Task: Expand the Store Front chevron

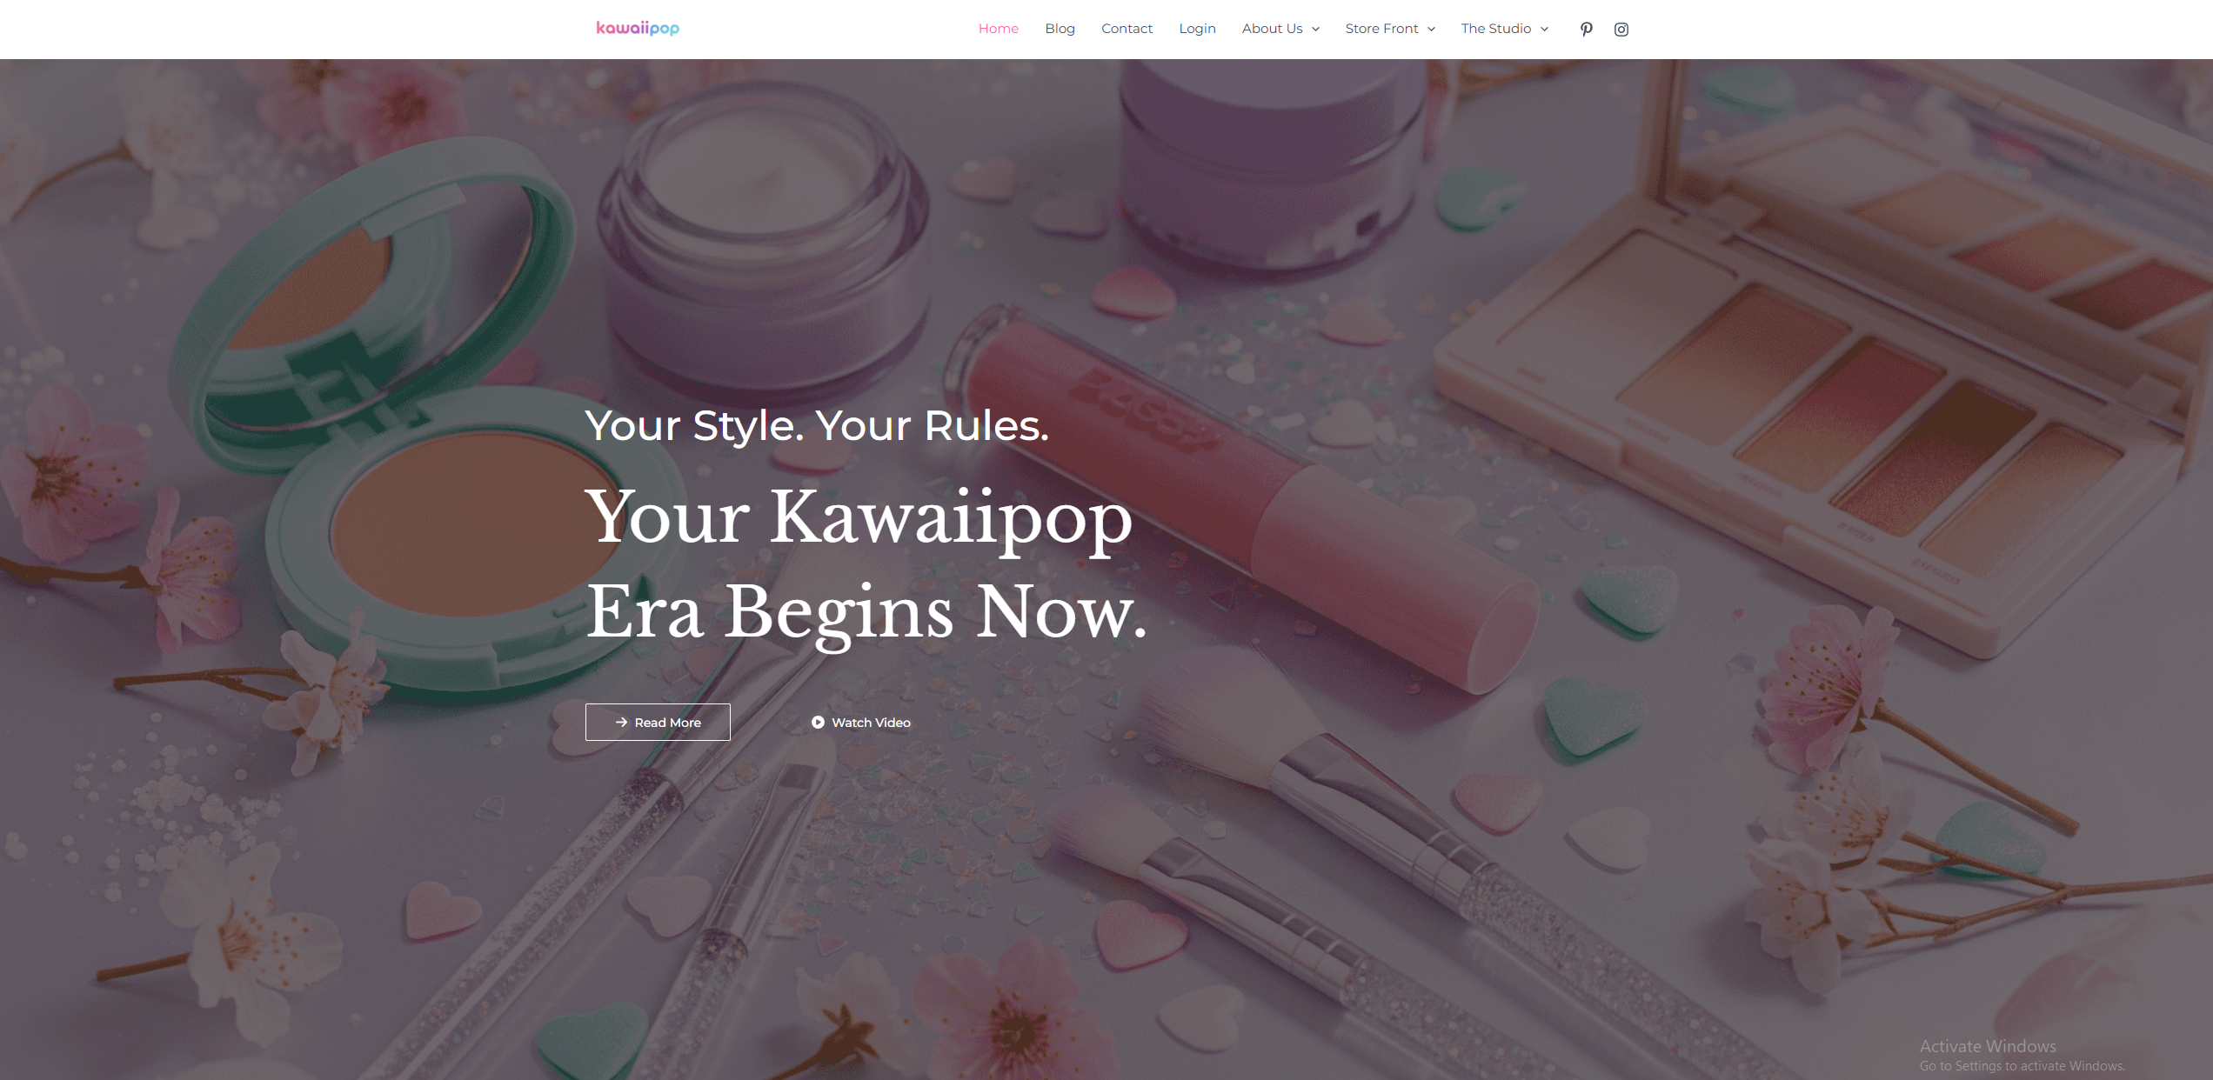Action: click(1431, 30)
